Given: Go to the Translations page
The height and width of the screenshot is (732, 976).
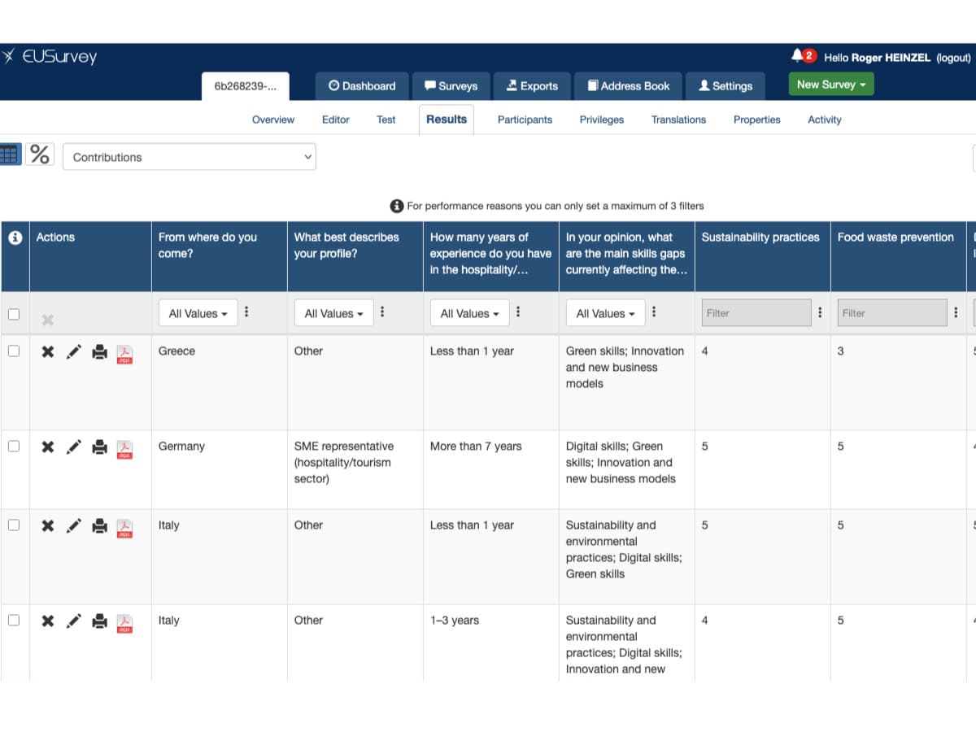Looking at the screenshot, I should click(678, 120).
